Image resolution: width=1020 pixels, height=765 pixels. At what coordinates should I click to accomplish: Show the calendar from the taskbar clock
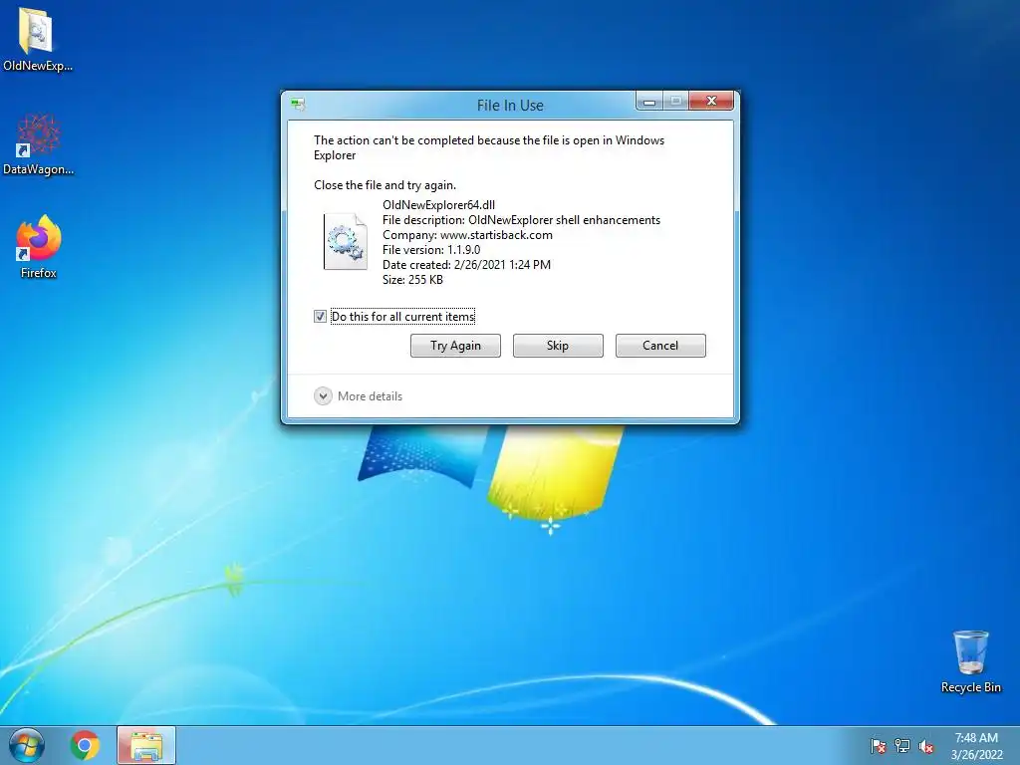click(976, 746)
